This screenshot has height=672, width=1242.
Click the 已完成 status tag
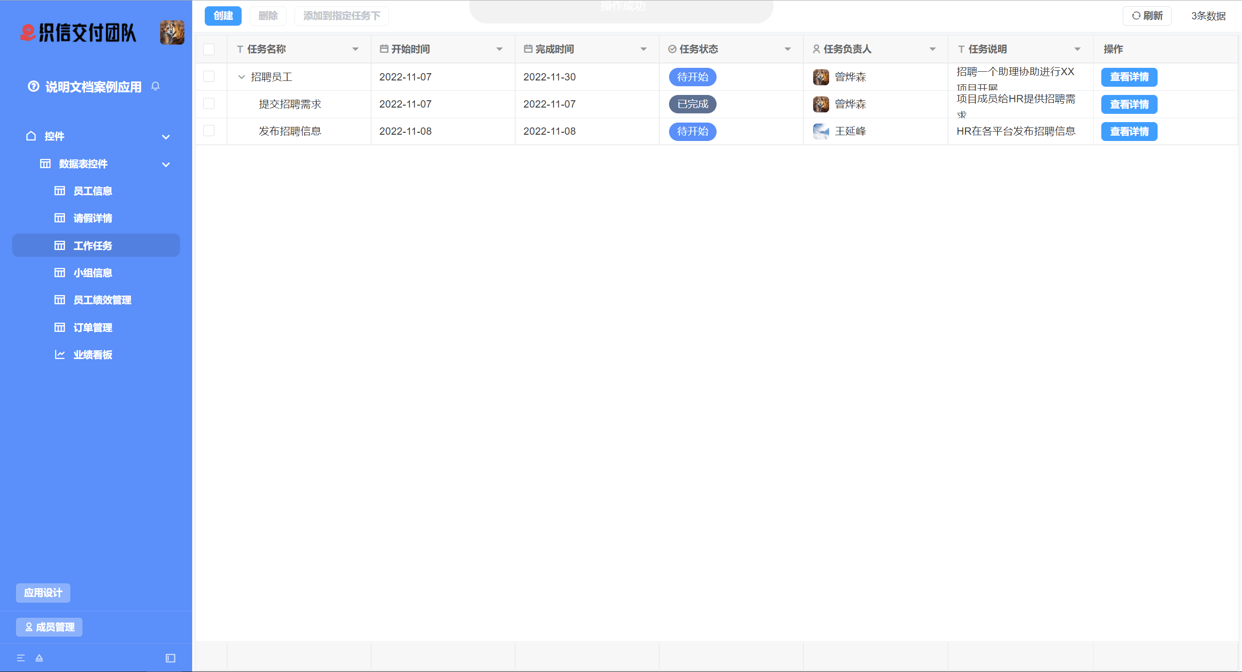[692, 104]
